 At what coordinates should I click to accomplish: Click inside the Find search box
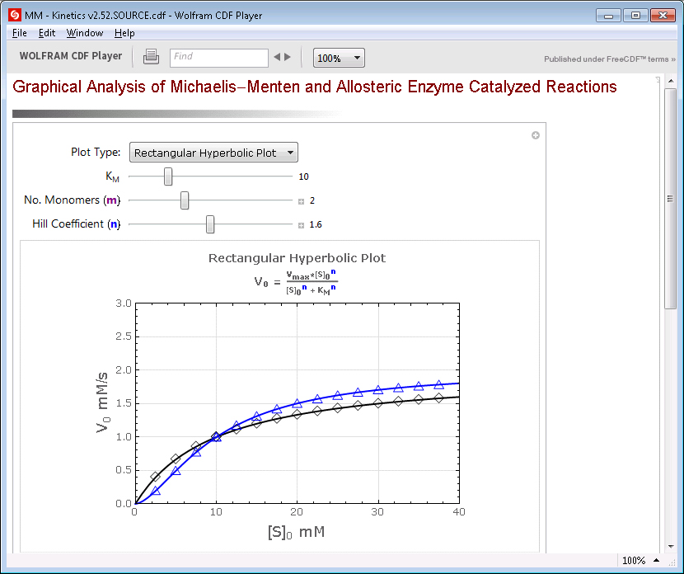tap(218, 58)
